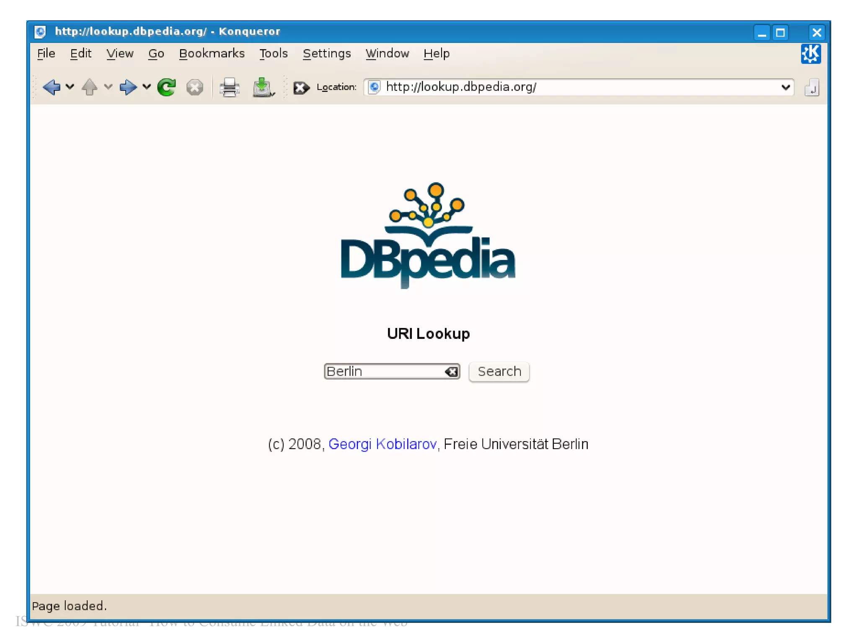The width and height of the screenshot is (858, 643).
Task: Clear the Berlin search text with the X icon
Action: [x=451, y=372]
